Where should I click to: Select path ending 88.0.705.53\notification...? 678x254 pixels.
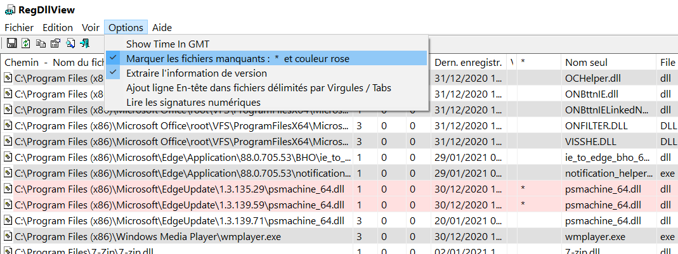[x=183, y=174]
